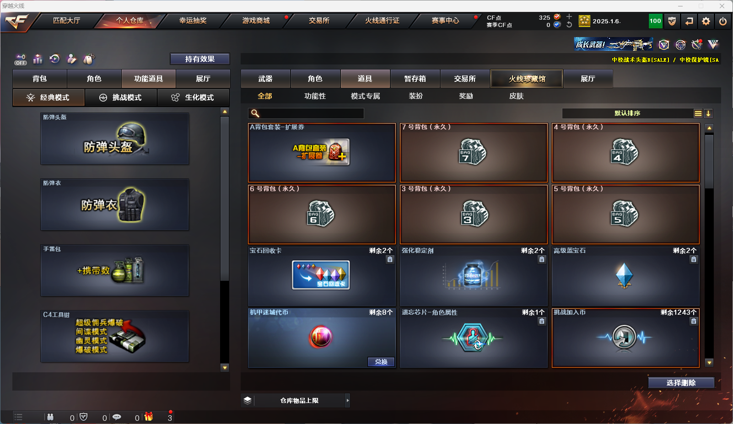Toggle the key lock OFF switch
The width and height of the screenshot is (733, 424).
(x=21, y=60)
